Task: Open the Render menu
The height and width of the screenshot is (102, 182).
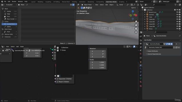Action: tap(14, 2)
